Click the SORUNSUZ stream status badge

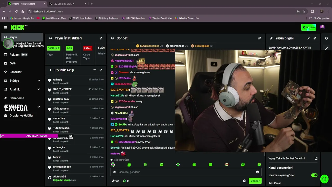click(x=54, y=48)
